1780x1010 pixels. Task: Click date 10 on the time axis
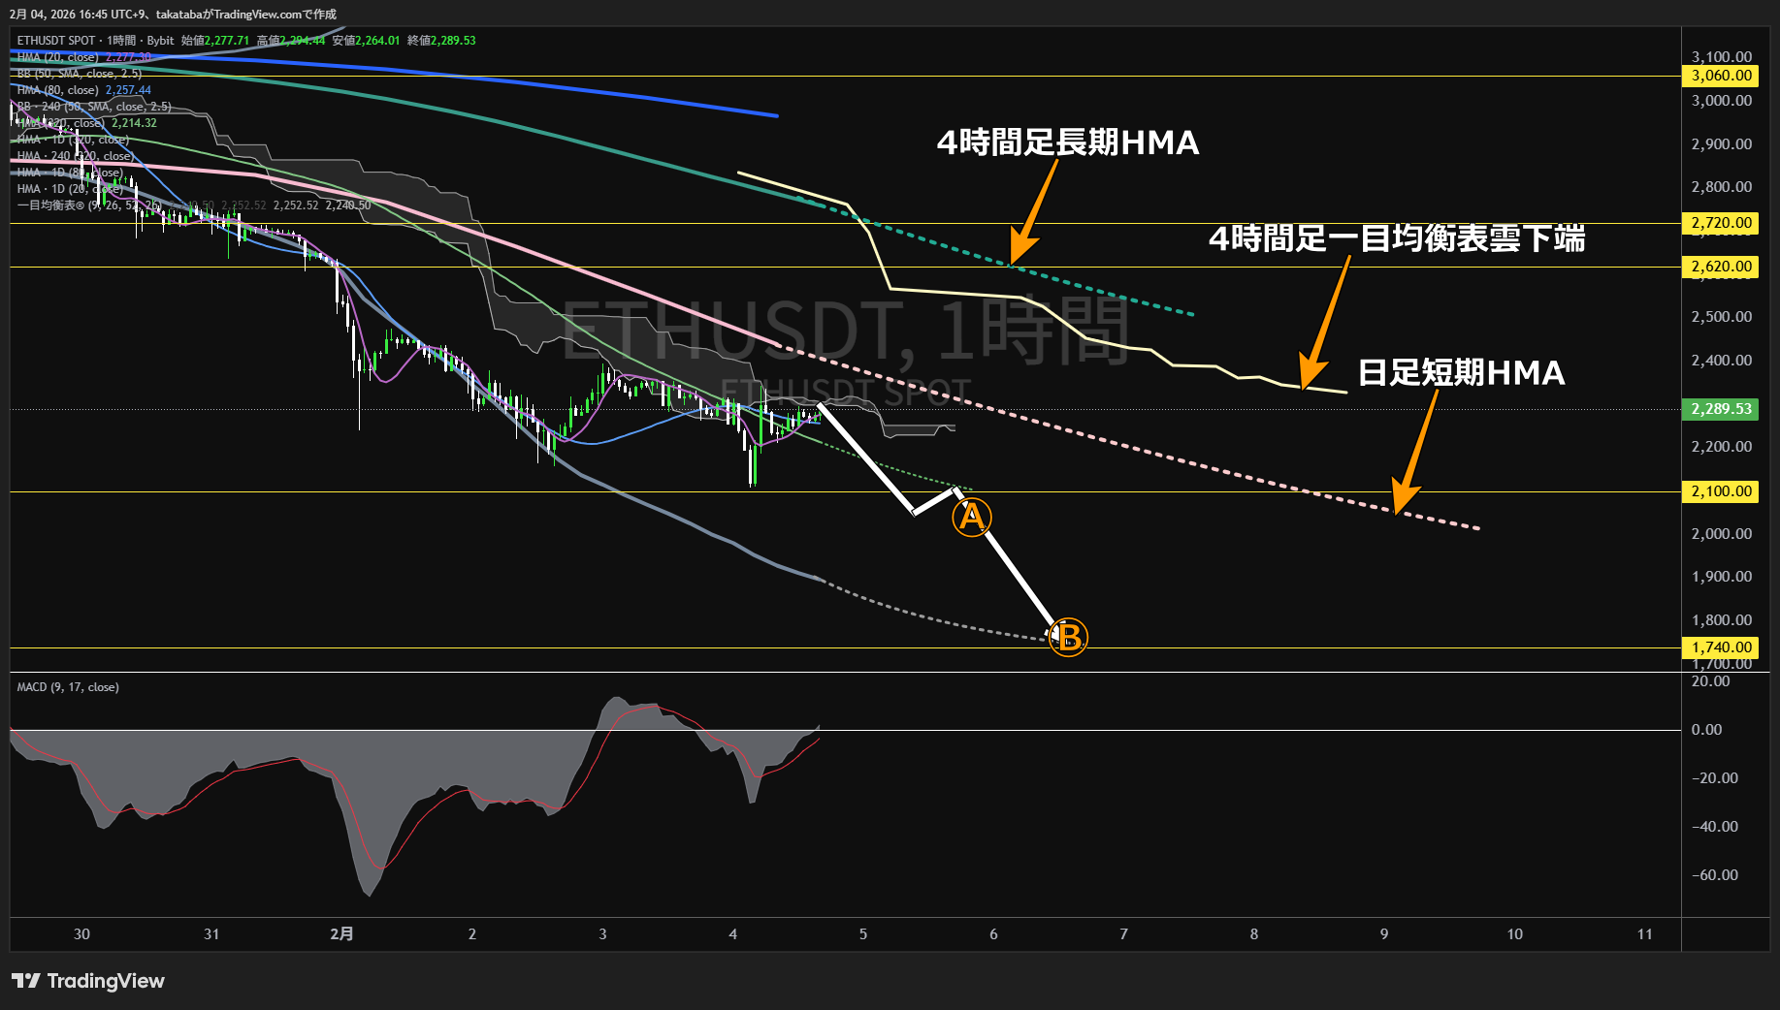tap(1514, 934)
